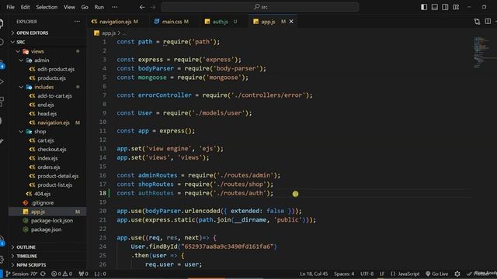Start Go Live server
This screenshot has width=497, height=279.
(436, 274)
